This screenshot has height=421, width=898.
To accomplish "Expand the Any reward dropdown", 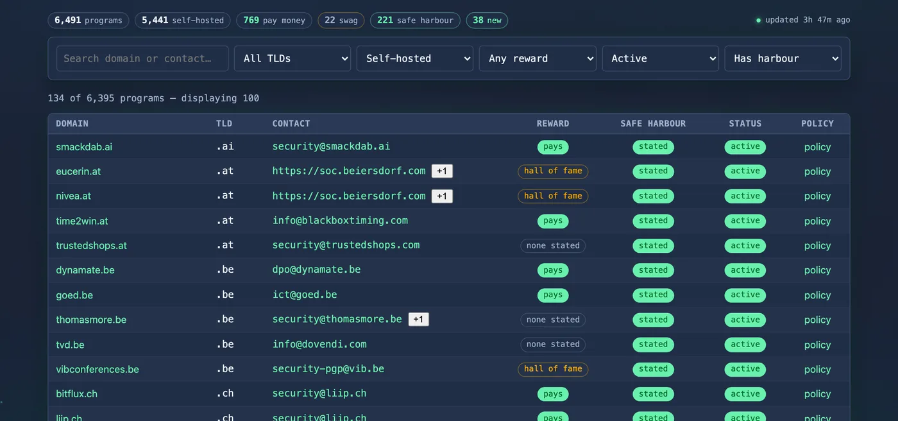I will click(x=538, y=58).
